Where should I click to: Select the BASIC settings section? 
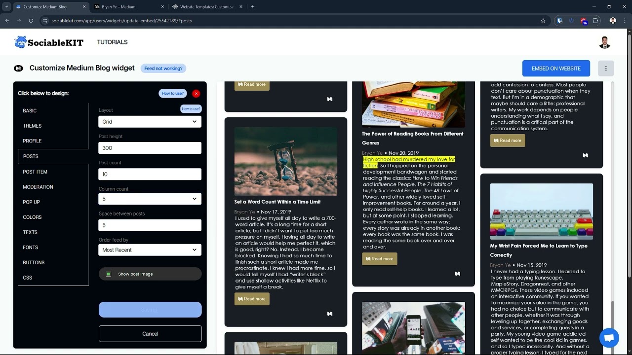point(30,111)
